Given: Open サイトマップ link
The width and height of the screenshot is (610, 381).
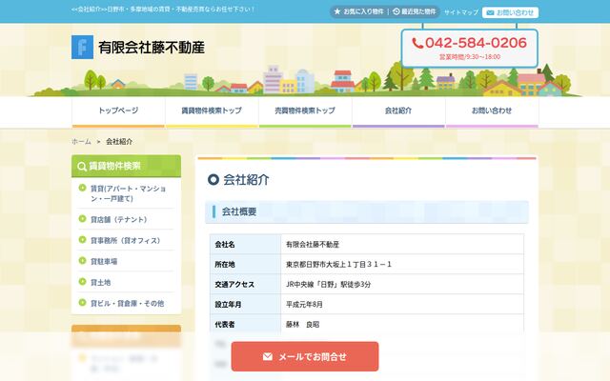Looking at the screenshot, I should point(461,12).
